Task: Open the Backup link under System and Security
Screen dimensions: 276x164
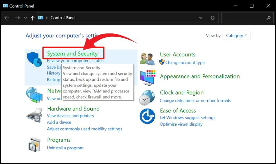Action: click(x=54, y=80)
